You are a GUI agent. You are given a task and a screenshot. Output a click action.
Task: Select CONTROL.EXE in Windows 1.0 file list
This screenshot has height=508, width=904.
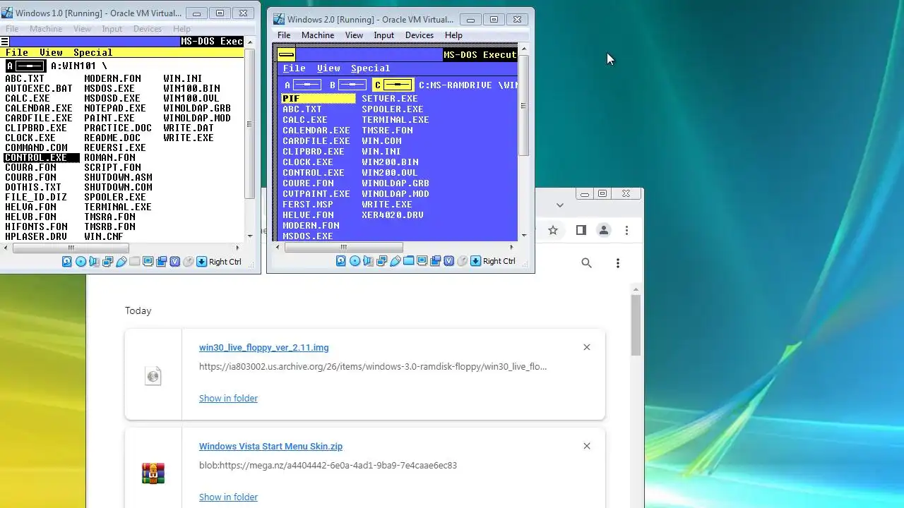[42, 157]
